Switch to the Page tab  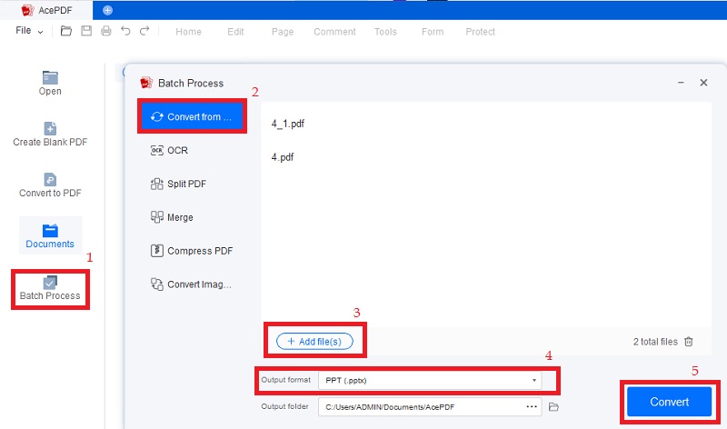point(283,32)
